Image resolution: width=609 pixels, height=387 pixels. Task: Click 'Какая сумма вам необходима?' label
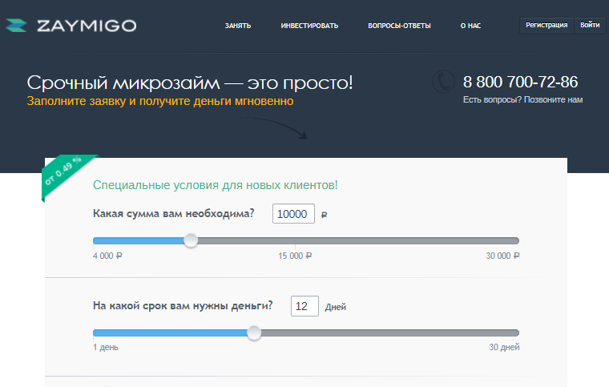(x=174, y=213)
